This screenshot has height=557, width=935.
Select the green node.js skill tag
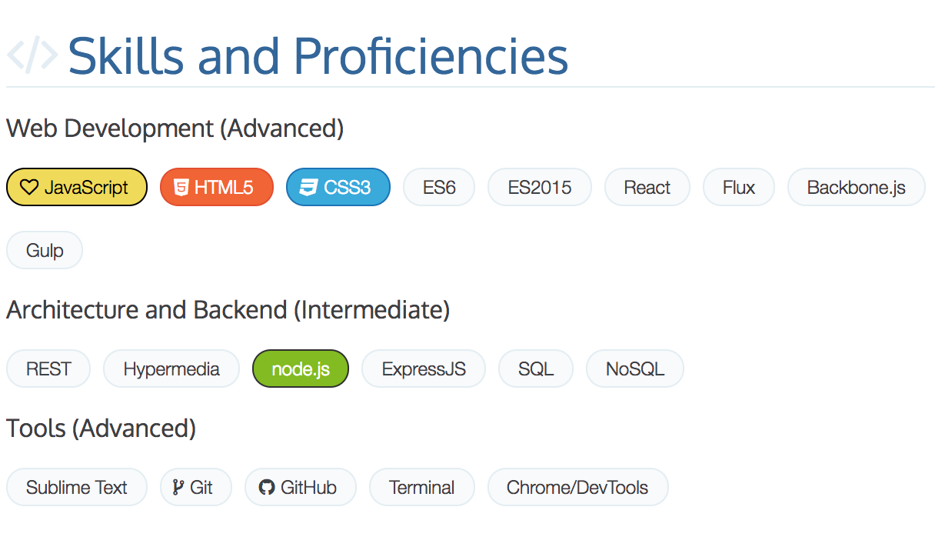301,369
